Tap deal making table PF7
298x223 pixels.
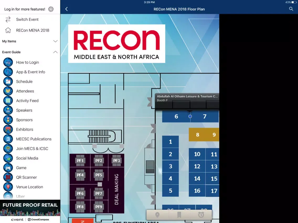pyautogui.click(x=99, y=193)
